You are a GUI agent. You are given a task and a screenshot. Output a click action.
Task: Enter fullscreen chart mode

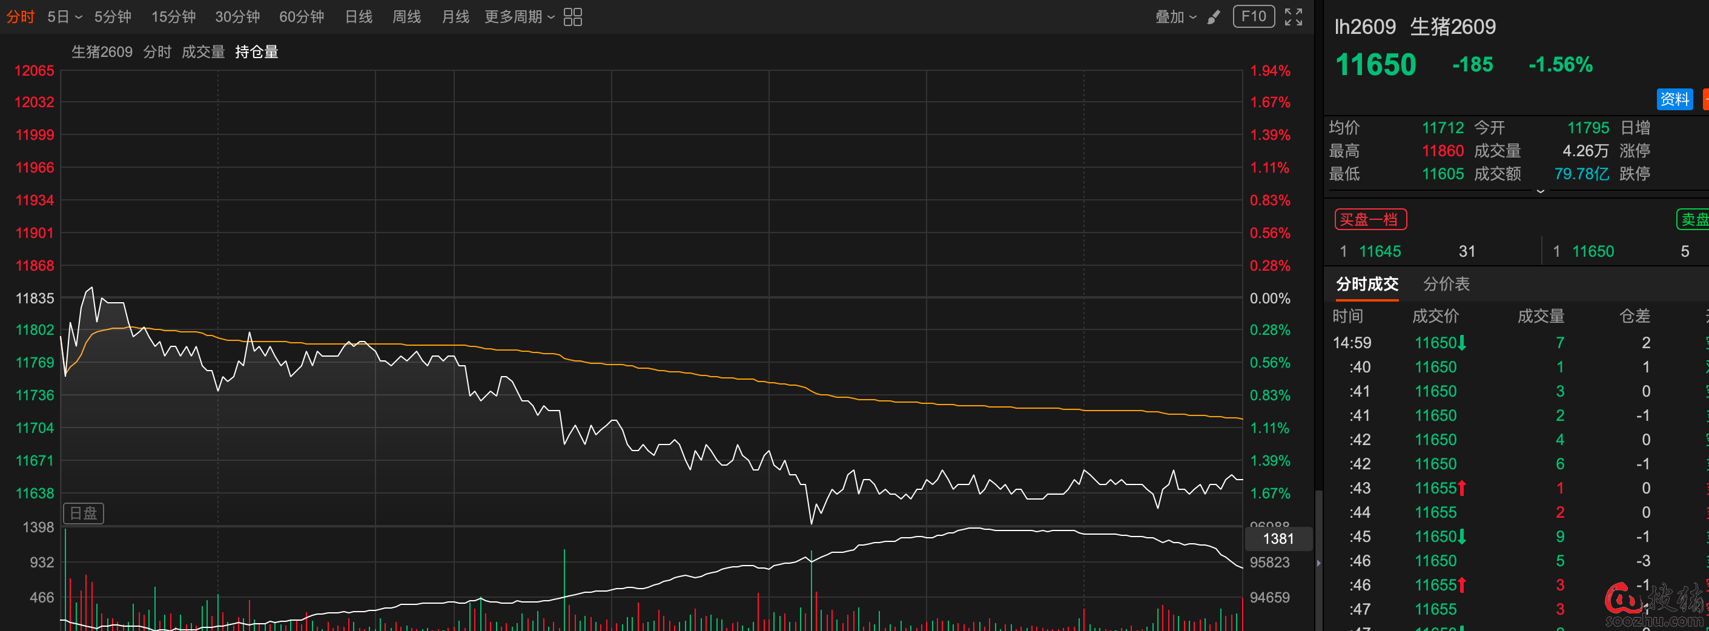click(x=1293, y=17)
